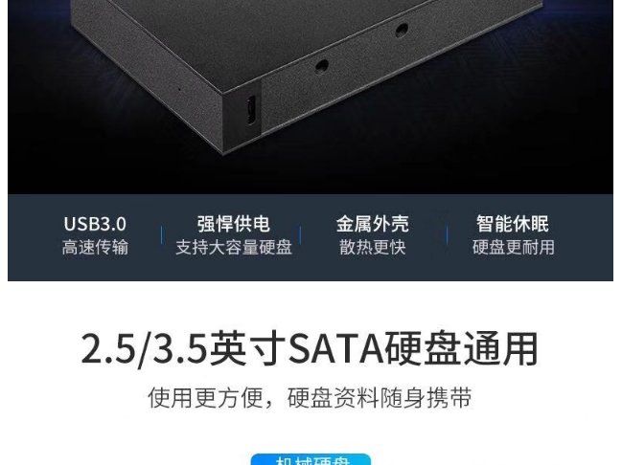Click the 高速传输 subtitle text
622x465 pixels.
[x=95, y=248]
